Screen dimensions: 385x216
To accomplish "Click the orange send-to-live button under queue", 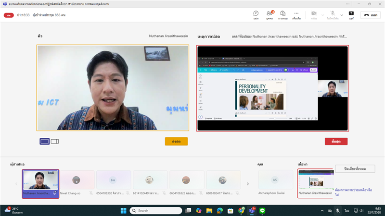I will point(176,141).
